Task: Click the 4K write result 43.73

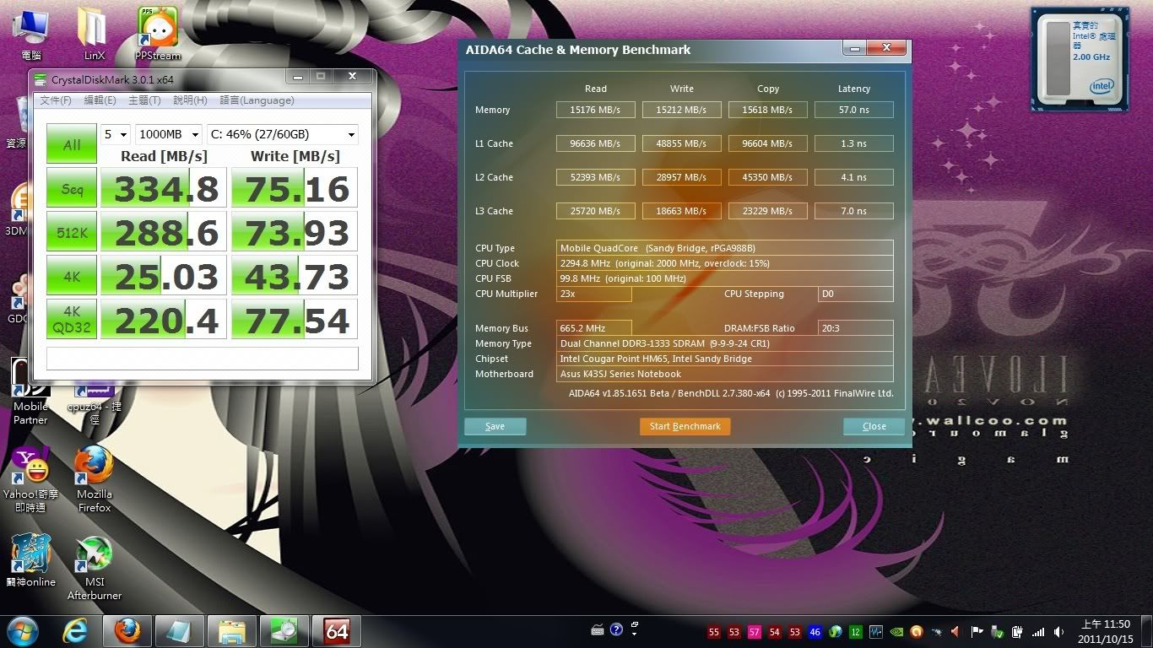Action: click(295, 275)
